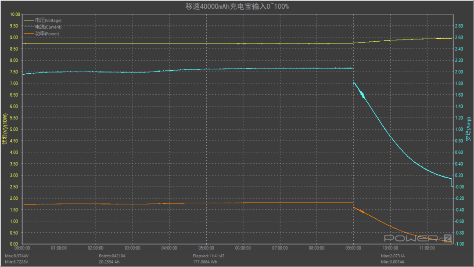Click the 09:00:00 time axis label
The width and height of the screenshot is (474, 267).
coord(353,248)
